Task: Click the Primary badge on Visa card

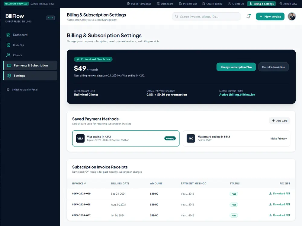Action: 170,138
